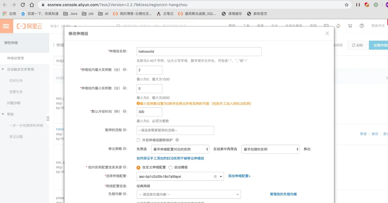Focus the 伸缩组名称 input field
Viewport: 388px width, 203px height.
[199, 52]
